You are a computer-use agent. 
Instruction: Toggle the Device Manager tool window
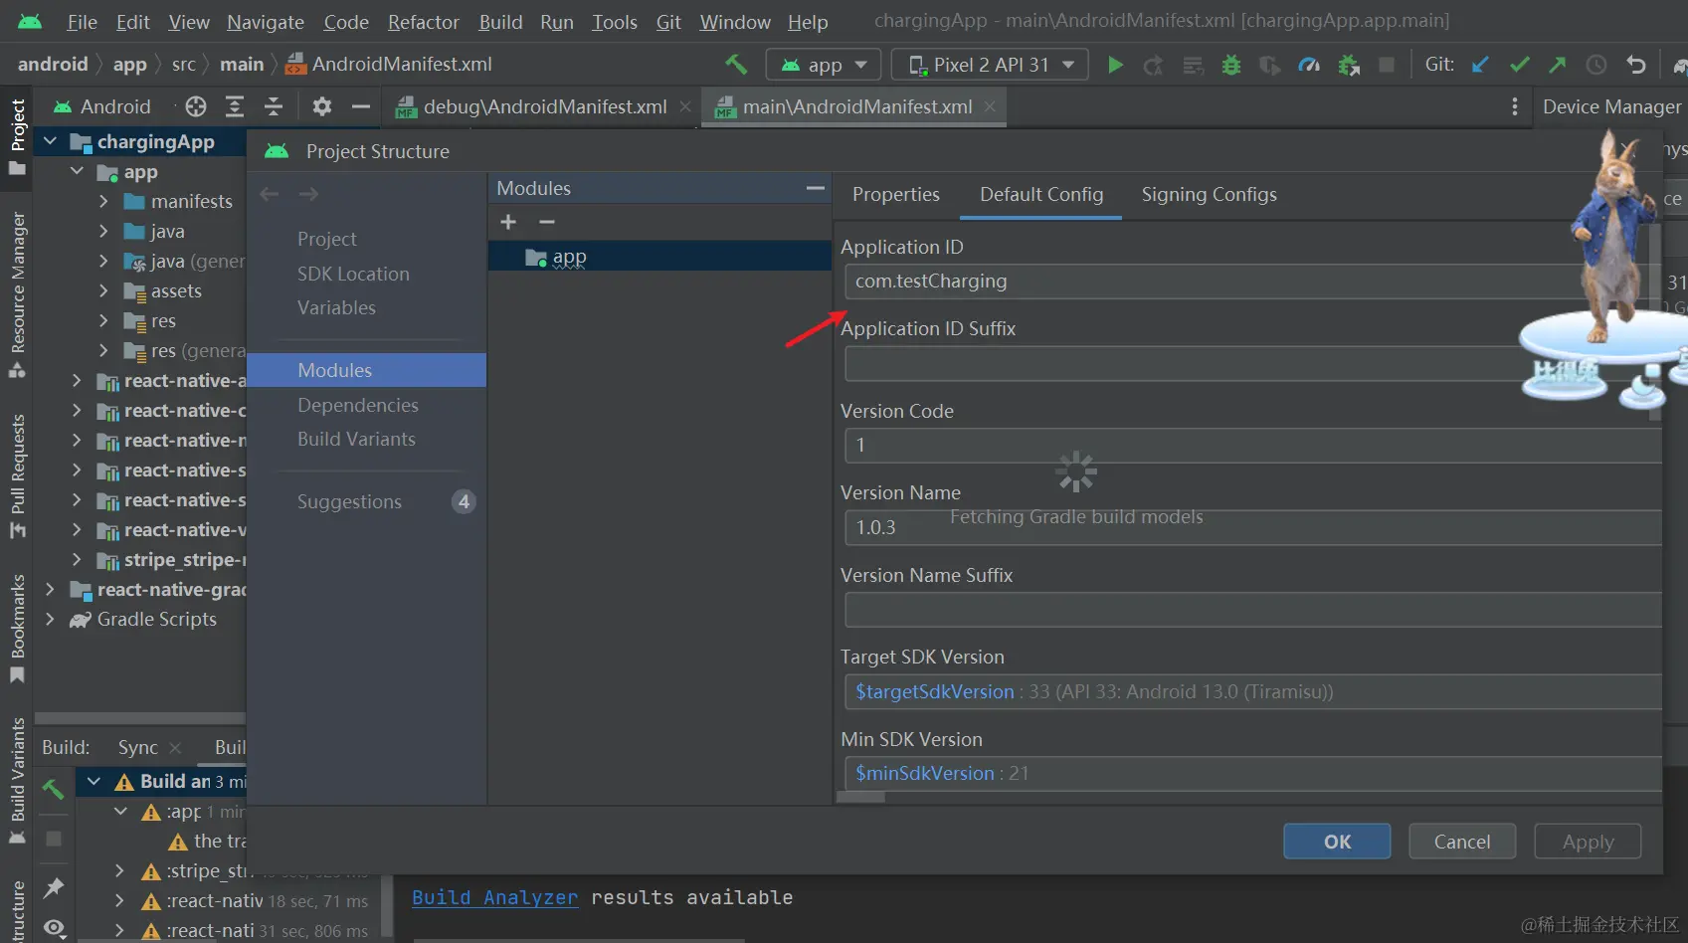pyautogui.click(x=1611, y=106)
